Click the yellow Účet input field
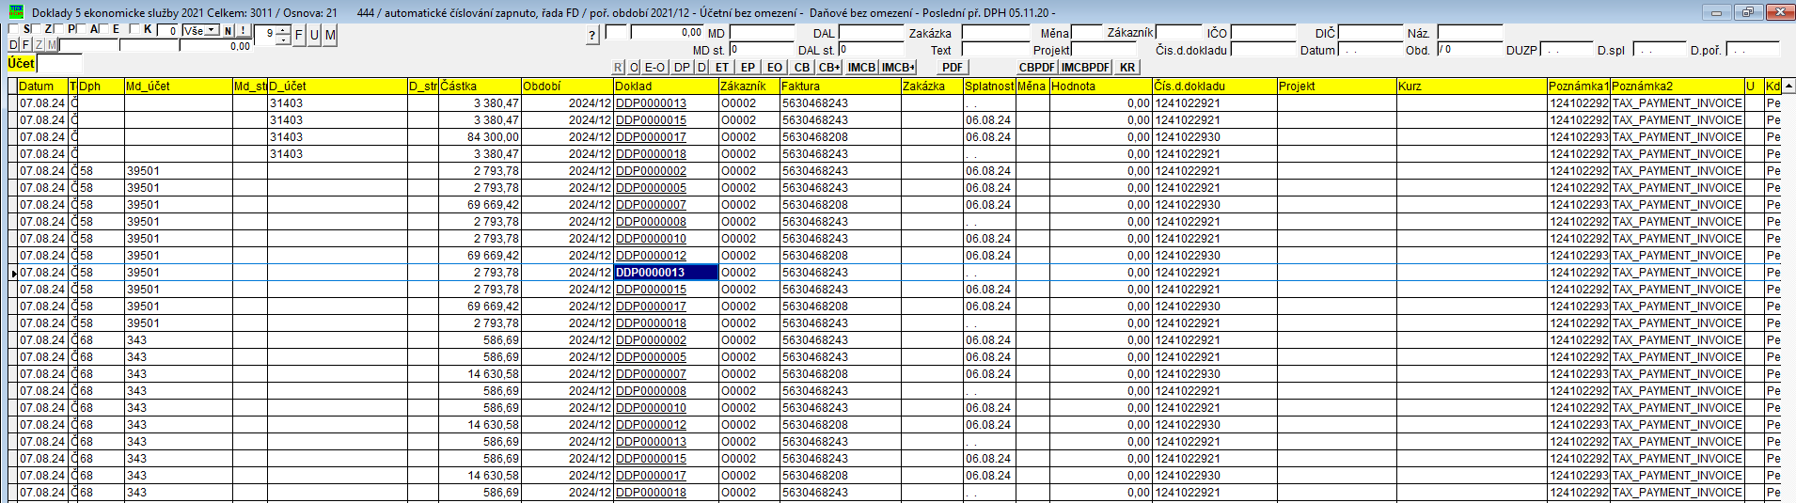The height and width of the screenshot is (503, 1796). click(59, 64)
